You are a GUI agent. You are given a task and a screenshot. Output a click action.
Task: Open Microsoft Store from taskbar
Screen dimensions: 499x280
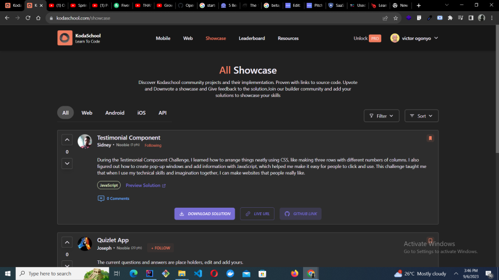[x=262, y=273]
